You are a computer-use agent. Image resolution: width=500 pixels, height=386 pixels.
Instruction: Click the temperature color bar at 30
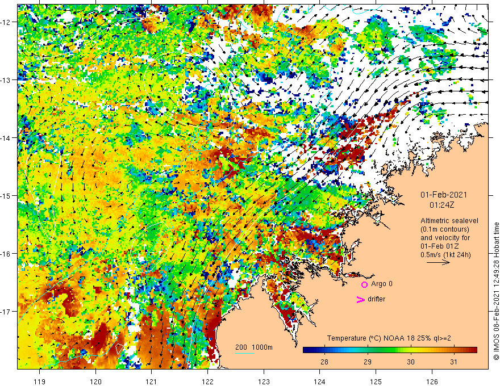point(411,350)
